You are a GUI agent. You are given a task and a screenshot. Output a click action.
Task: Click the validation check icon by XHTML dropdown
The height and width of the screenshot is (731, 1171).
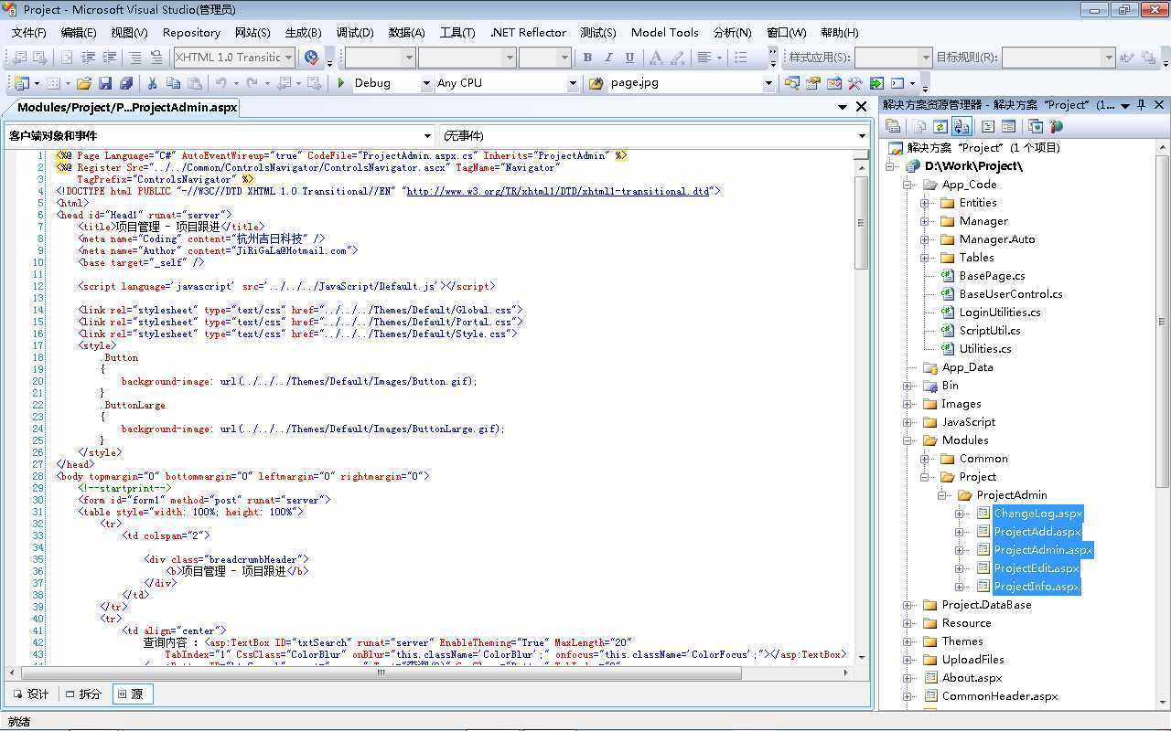point(311,58)
